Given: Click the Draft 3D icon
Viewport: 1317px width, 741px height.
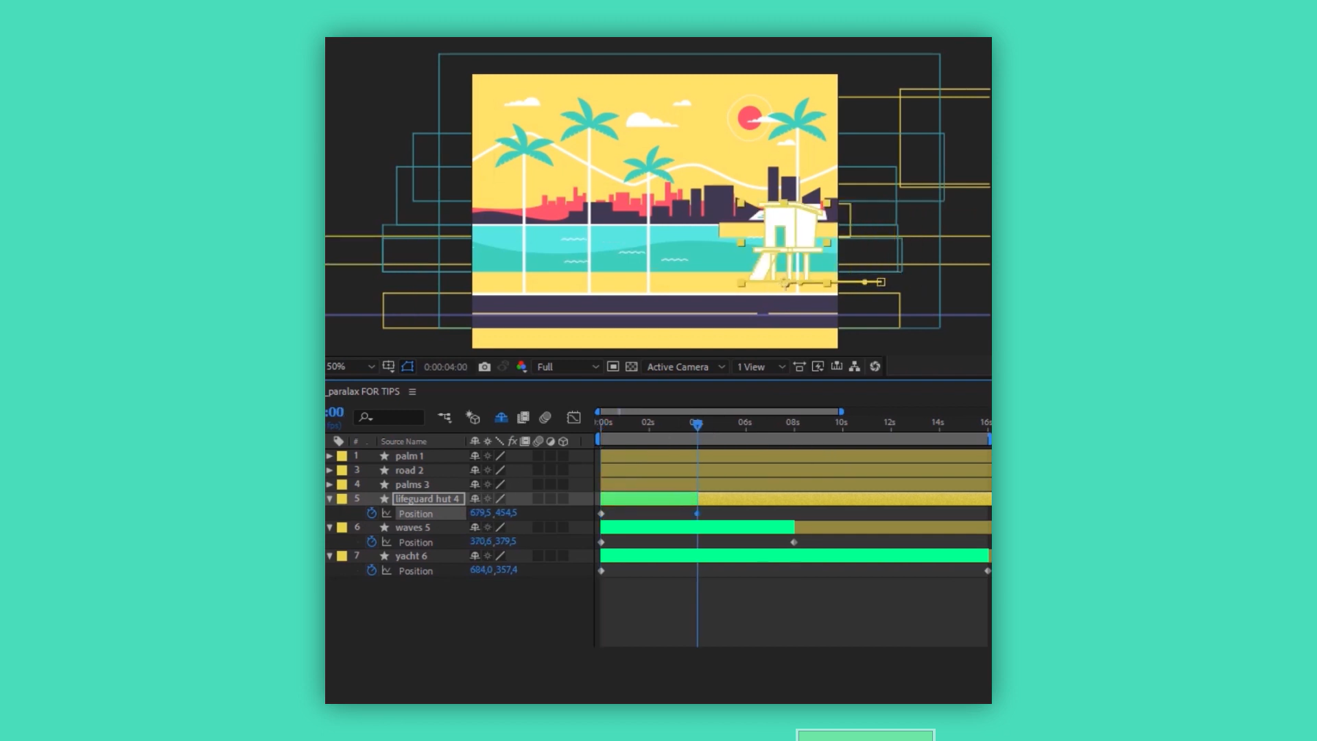Looking at the screenshot, I should click(x=473, y=417).
